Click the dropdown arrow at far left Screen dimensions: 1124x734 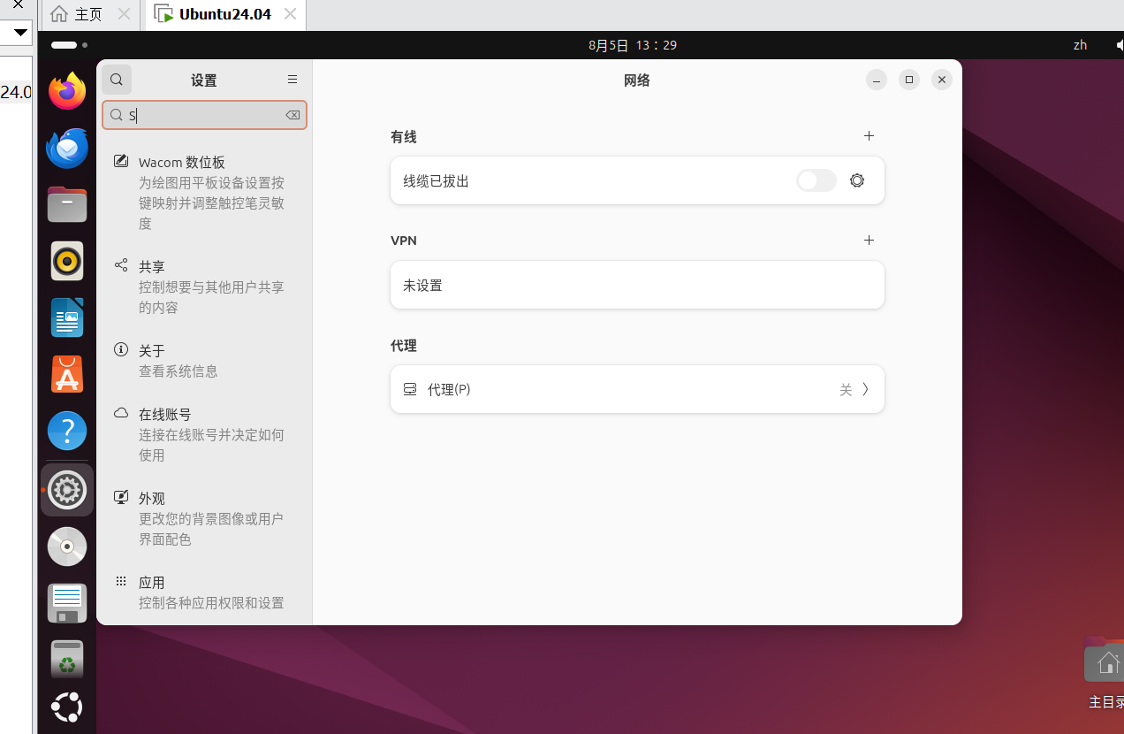tap(21, 33)
